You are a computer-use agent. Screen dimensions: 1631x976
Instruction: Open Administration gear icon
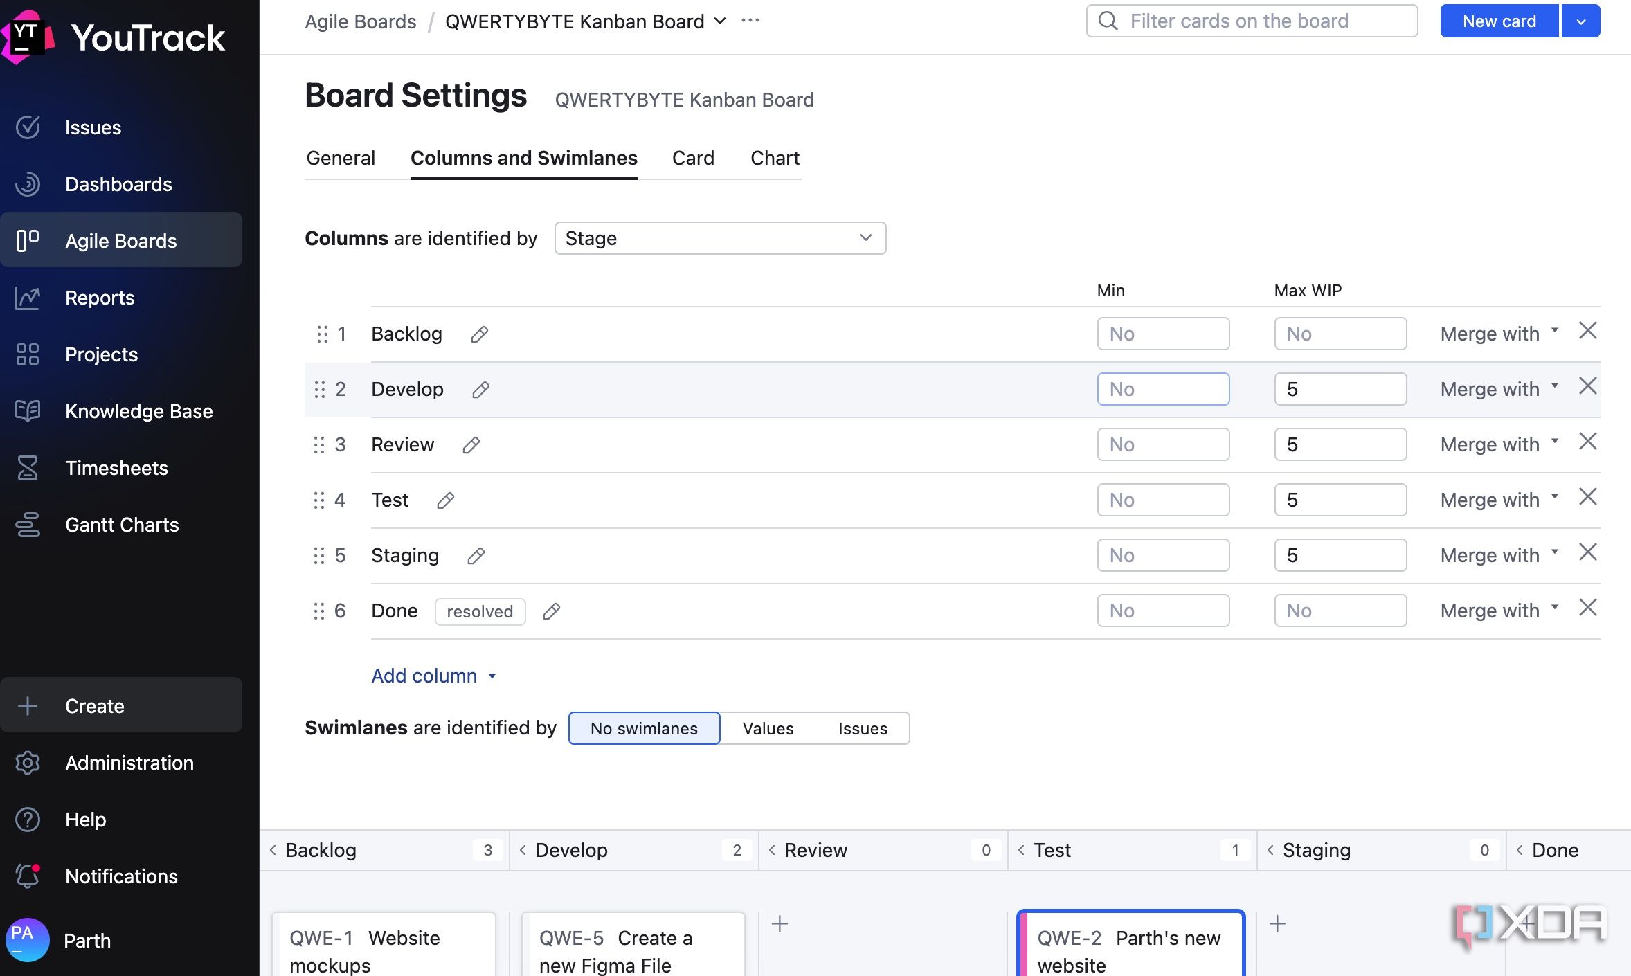[x=28, y=763]
